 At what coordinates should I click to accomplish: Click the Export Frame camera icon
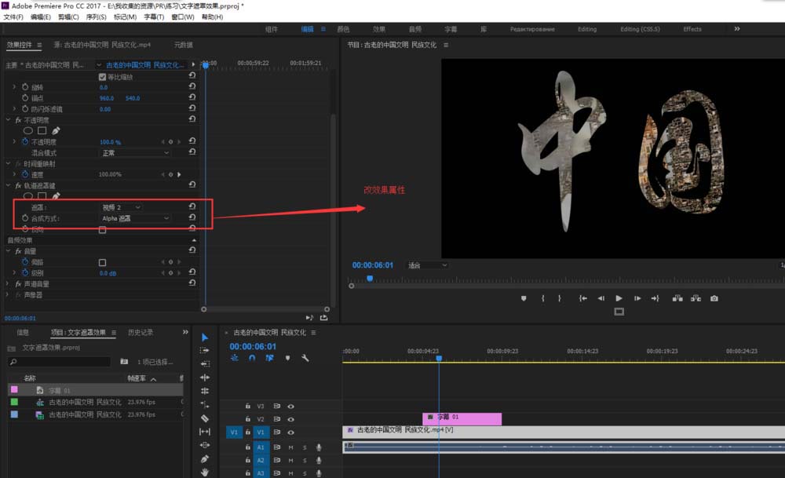coord(714,298)
